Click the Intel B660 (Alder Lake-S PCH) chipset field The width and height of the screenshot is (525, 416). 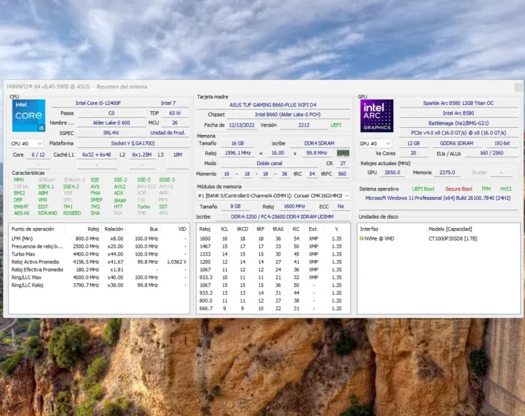pyautogui.click(x=287, y=114)
